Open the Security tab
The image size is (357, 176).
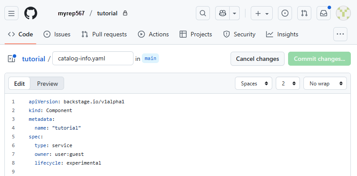(x=239, y=34)
